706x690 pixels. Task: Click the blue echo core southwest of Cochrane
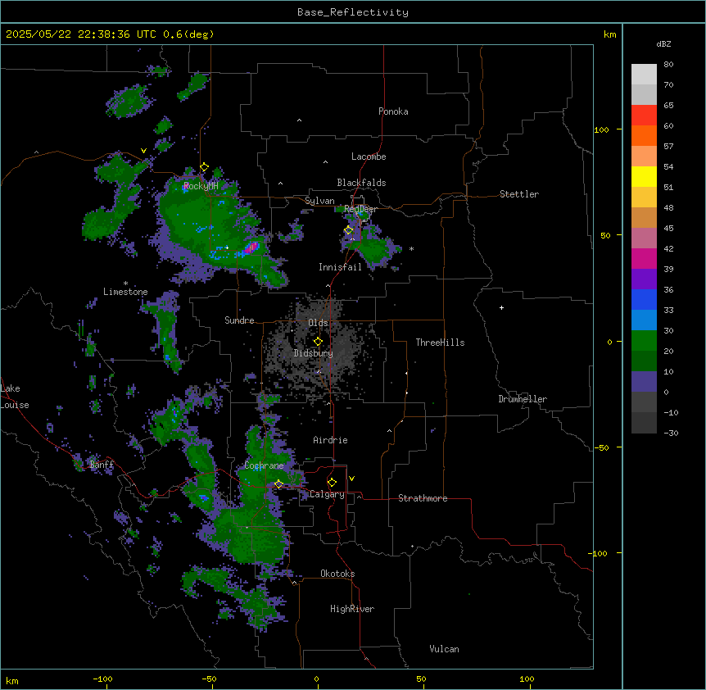[203, 497]
